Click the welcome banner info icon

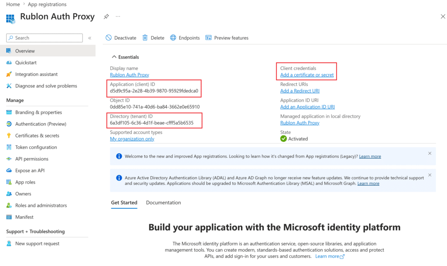coord(119,156)
